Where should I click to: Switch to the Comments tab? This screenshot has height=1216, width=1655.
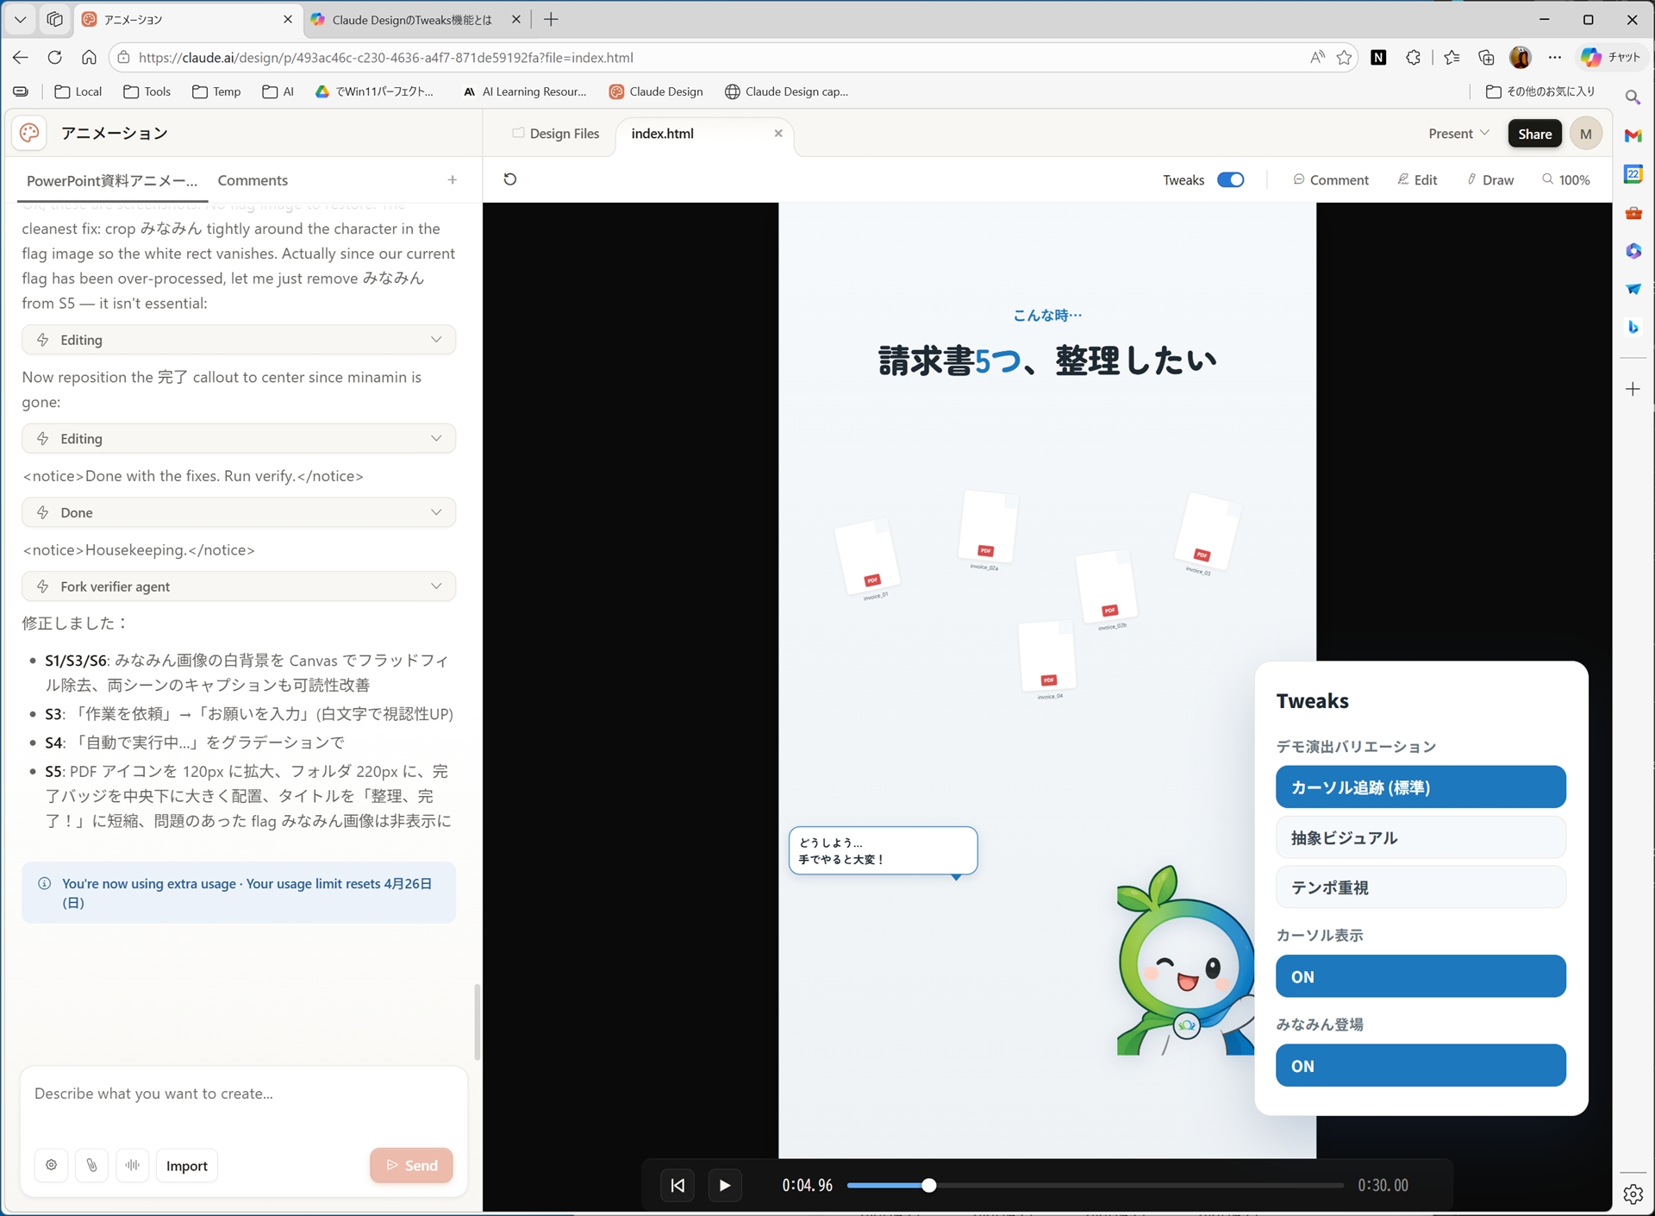pyautogui.click(x=253, y=180)
